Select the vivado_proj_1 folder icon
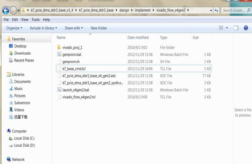 point(59,47)
